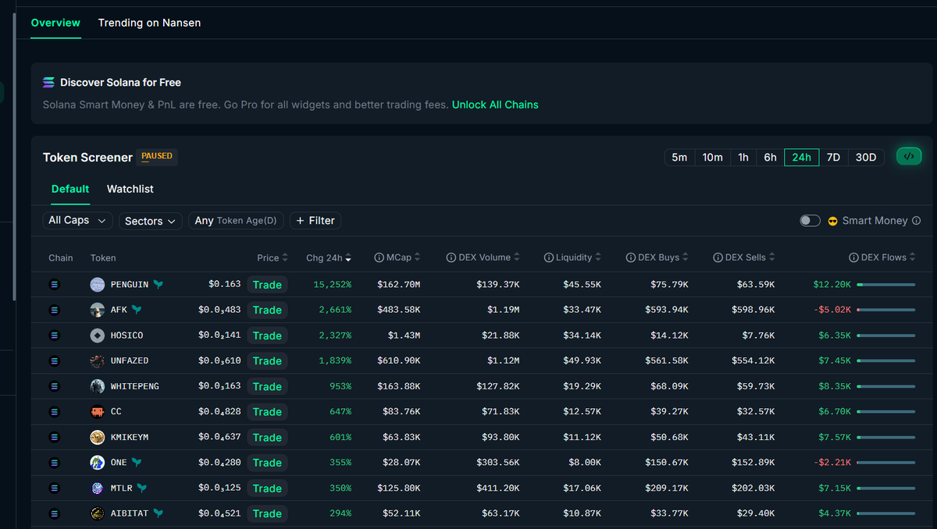Select the 7D timeframe
This screenshot has width=937, height=529.
coord(833,157)
